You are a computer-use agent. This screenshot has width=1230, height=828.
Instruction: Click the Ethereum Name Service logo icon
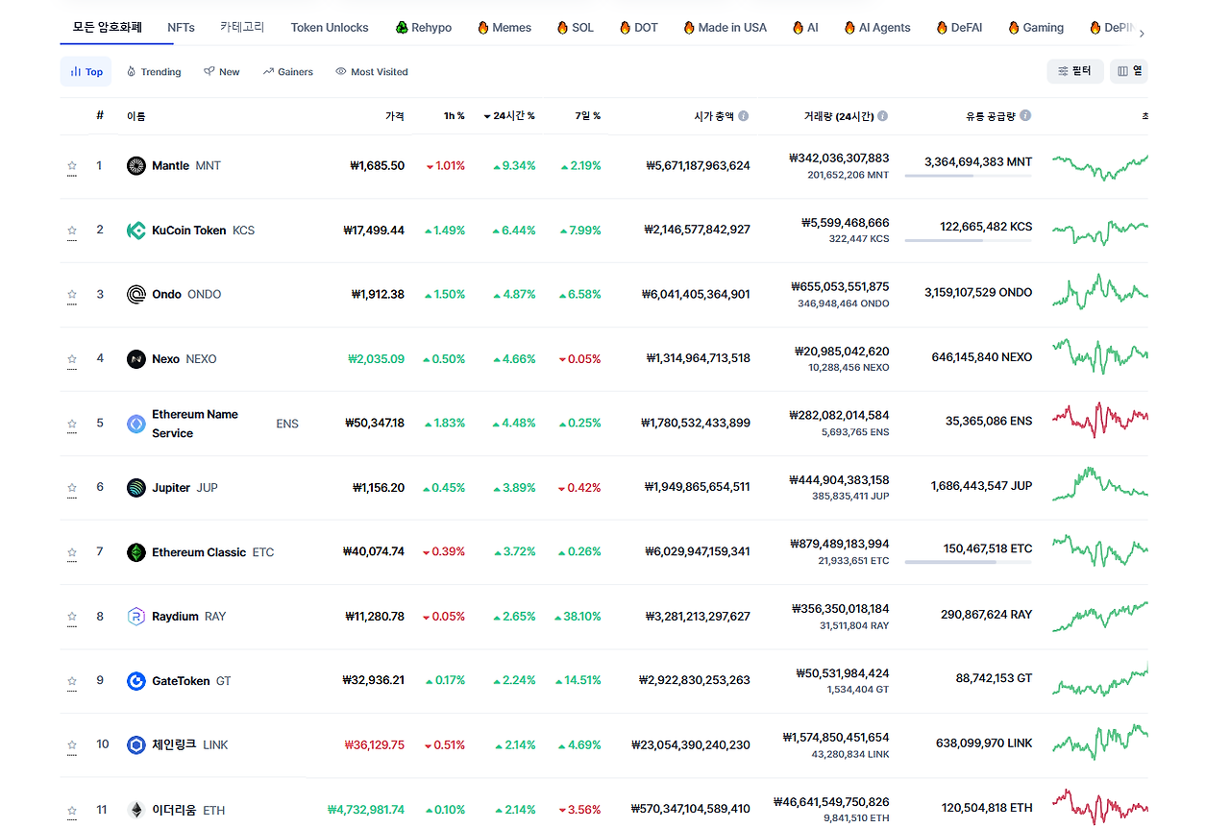point(136,424)
